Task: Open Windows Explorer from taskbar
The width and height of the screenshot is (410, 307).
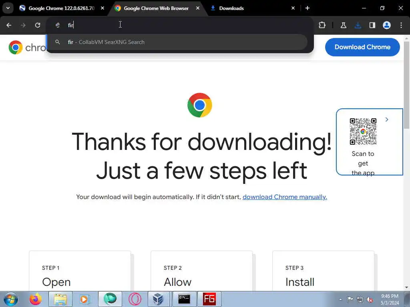Action: (60, 299)
